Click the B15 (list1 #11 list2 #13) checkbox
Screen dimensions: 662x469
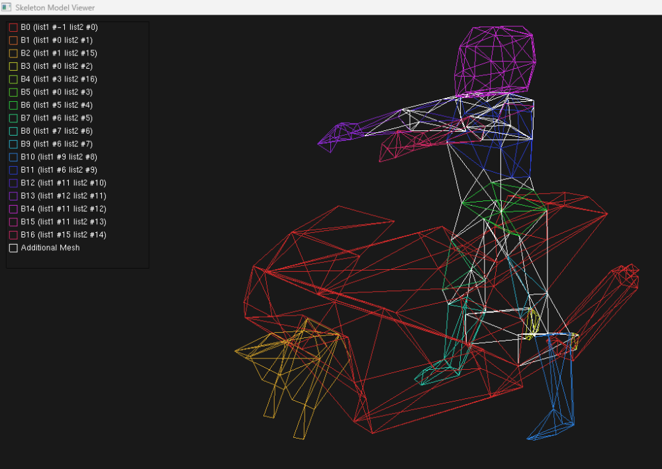click(x=13, y=222)
